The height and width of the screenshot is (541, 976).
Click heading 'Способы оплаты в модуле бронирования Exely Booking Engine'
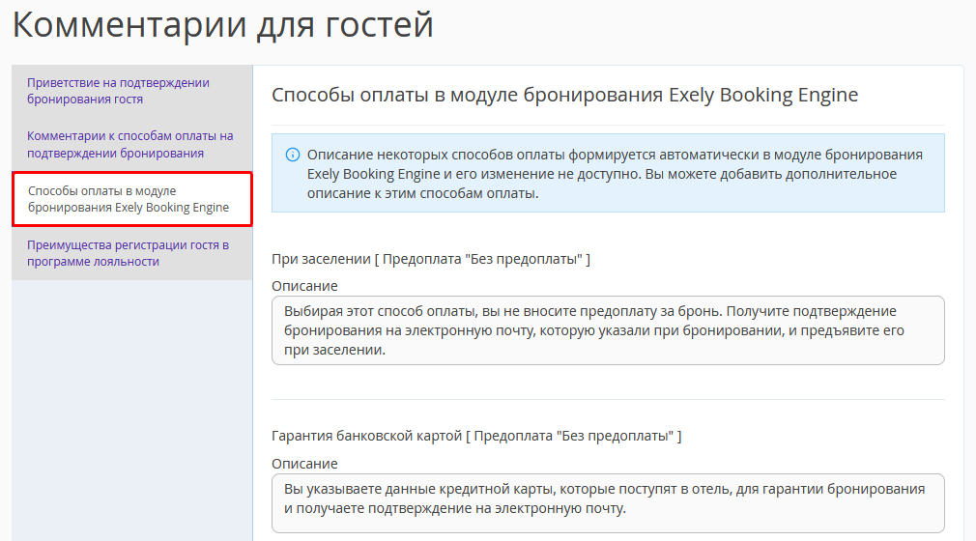tap(564, 96)
